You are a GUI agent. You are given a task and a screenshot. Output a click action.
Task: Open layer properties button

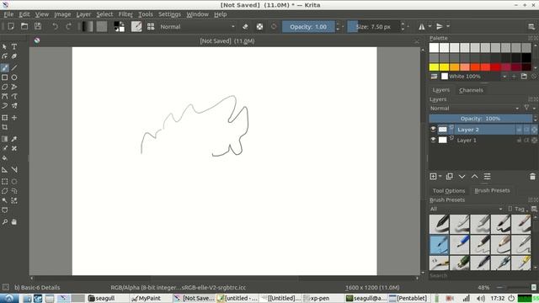pyautogui.click(x=487, y=177)
